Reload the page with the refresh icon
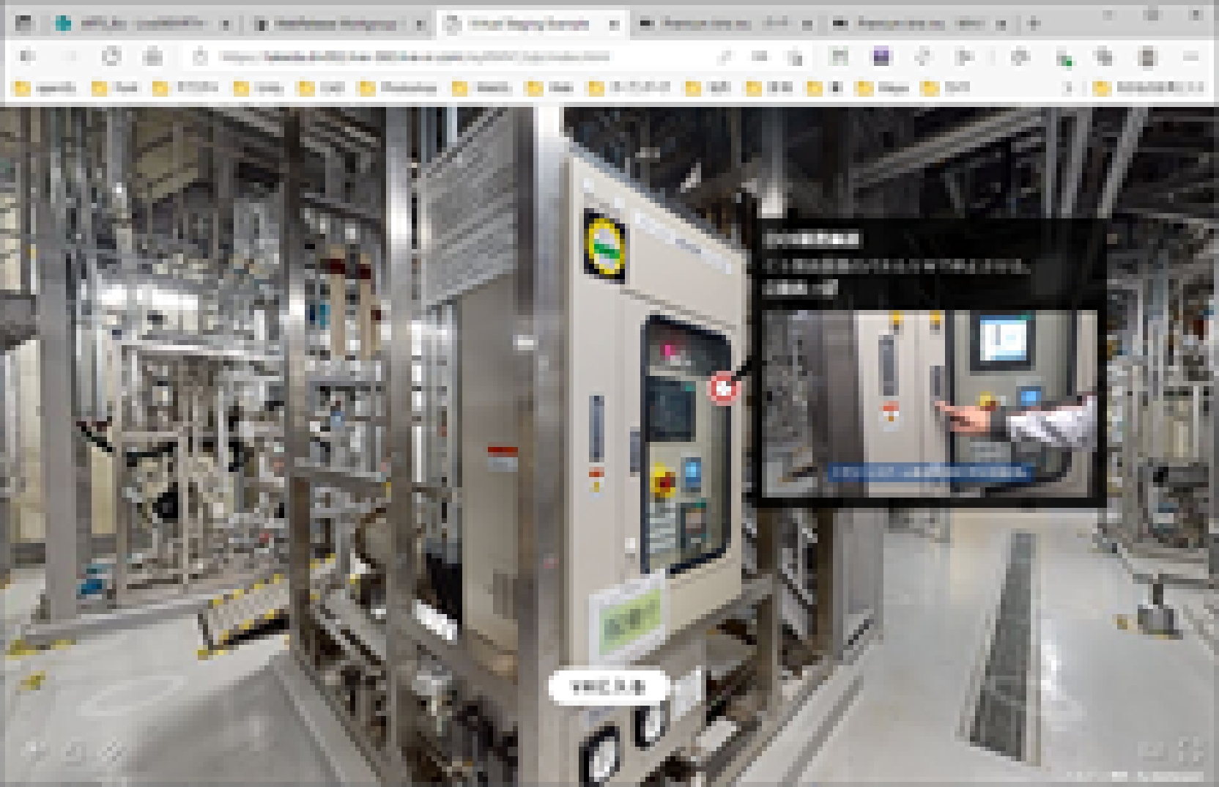Image resolution: width=1219 pixels, height=787 pixels. point(111,56)
